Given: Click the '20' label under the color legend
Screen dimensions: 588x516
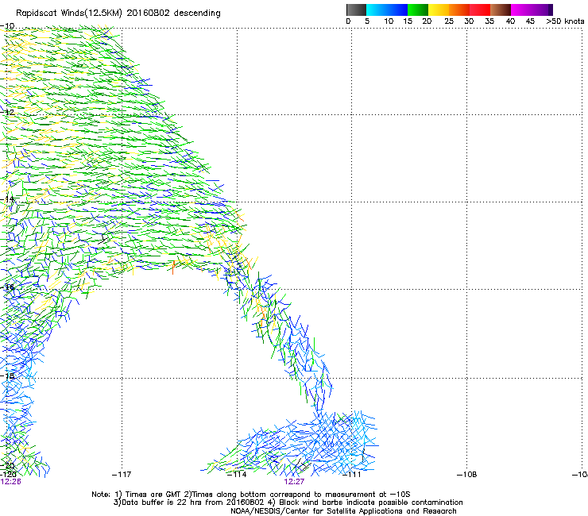Looking at the screenshot, I should click(427, 21).
